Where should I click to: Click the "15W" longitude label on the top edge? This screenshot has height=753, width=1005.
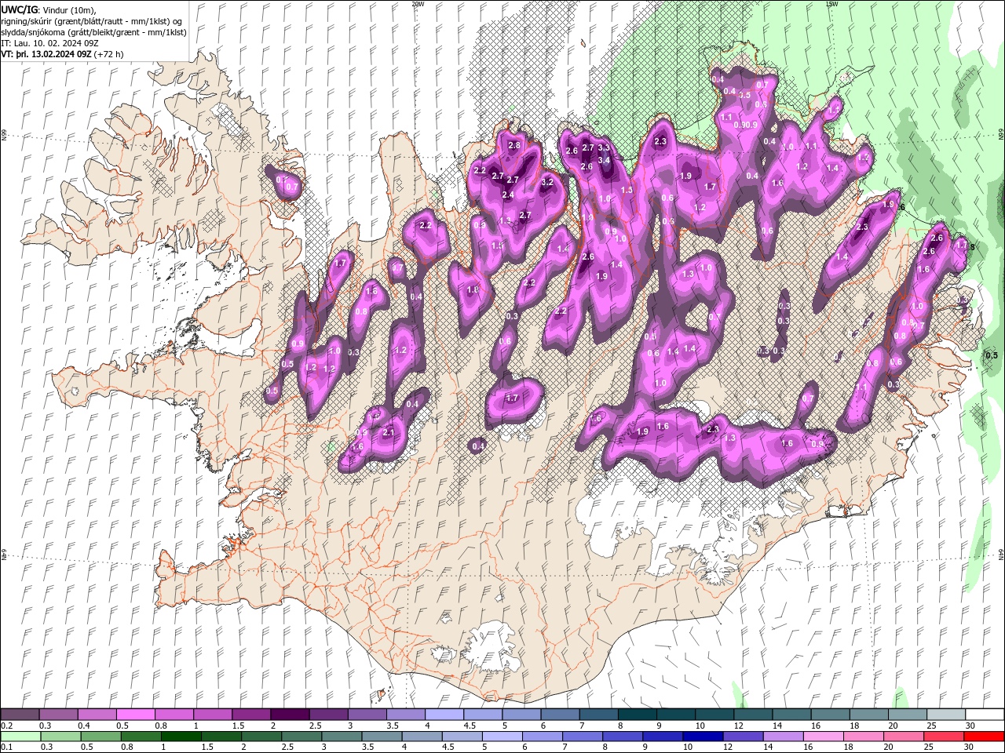coord(831,4)
